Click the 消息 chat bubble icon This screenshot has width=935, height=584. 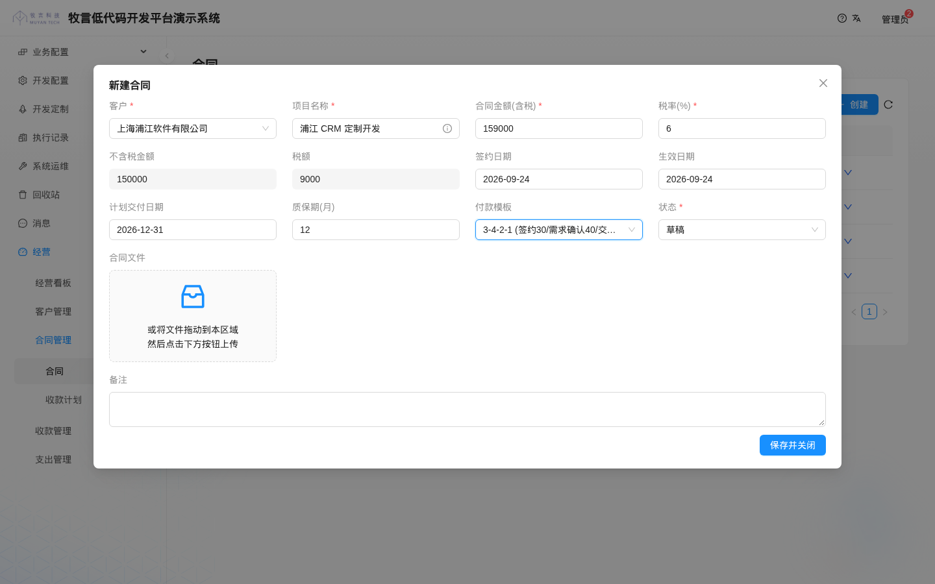point(23,223)
